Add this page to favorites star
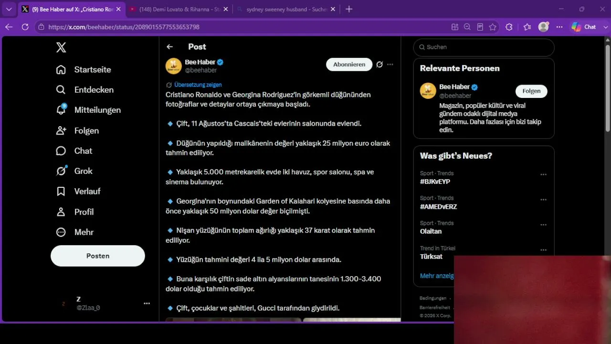This screenshot has height=344, width=611. (x=493, y=27)
